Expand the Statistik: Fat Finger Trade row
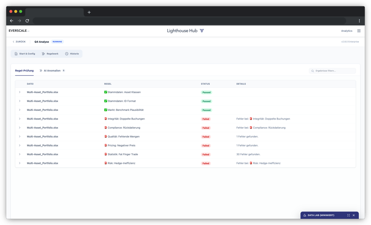This screenshot has width=371, height=225. [x=20, y=154]
